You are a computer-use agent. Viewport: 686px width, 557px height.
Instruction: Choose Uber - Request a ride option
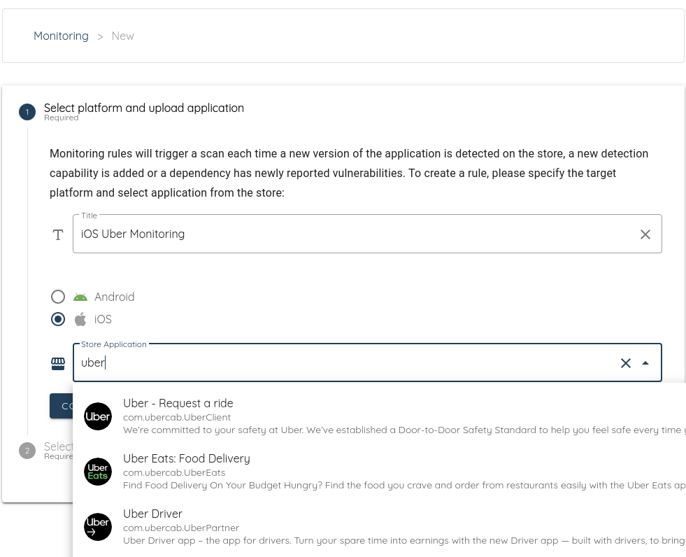(x=379, y=416)
